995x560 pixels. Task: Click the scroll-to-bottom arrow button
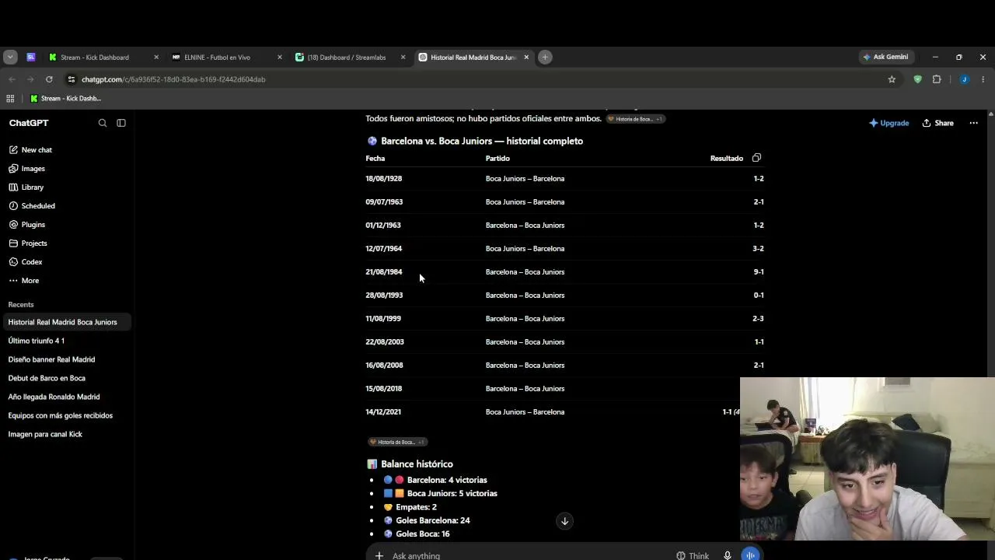[x=565, y=521]
